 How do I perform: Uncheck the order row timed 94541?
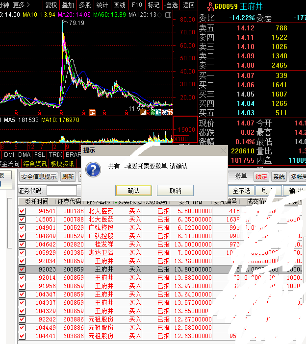click(22, 211)
